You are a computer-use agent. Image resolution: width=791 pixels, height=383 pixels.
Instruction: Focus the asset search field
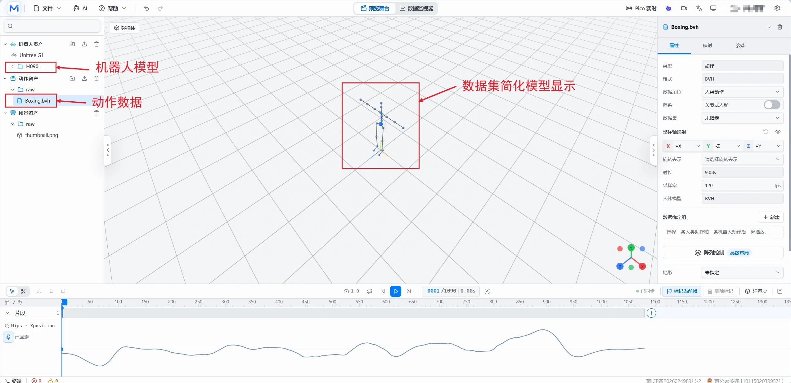[x=52, y=26]
